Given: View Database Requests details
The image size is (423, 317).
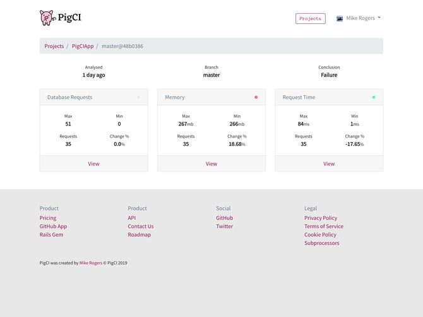Looking at the screenshot, I should point(93,164).
